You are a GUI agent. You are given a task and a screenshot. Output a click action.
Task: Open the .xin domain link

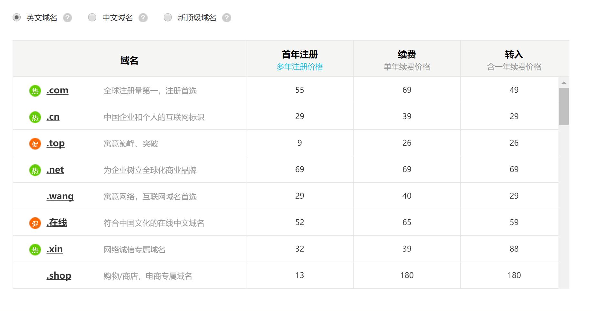55,249
